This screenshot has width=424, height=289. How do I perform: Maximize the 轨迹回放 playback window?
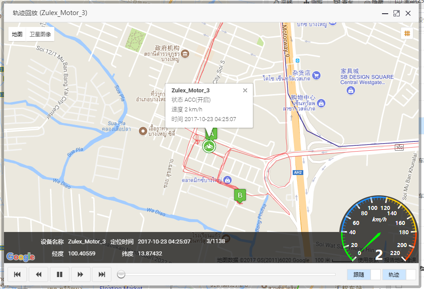(x=397, y=13)
